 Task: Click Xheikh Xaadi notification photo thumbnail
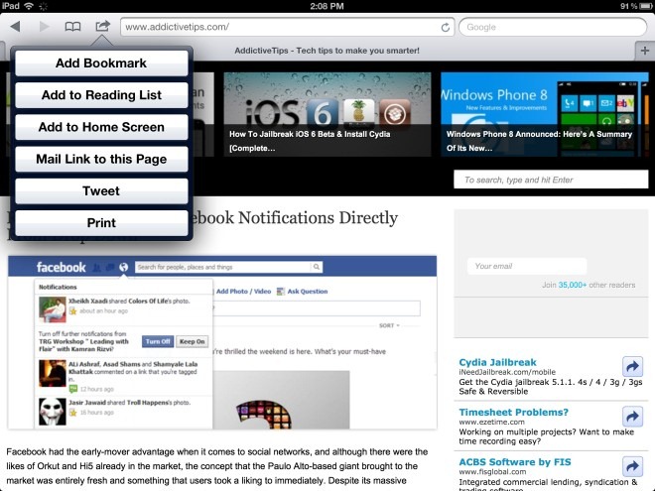tap(53, 309)
